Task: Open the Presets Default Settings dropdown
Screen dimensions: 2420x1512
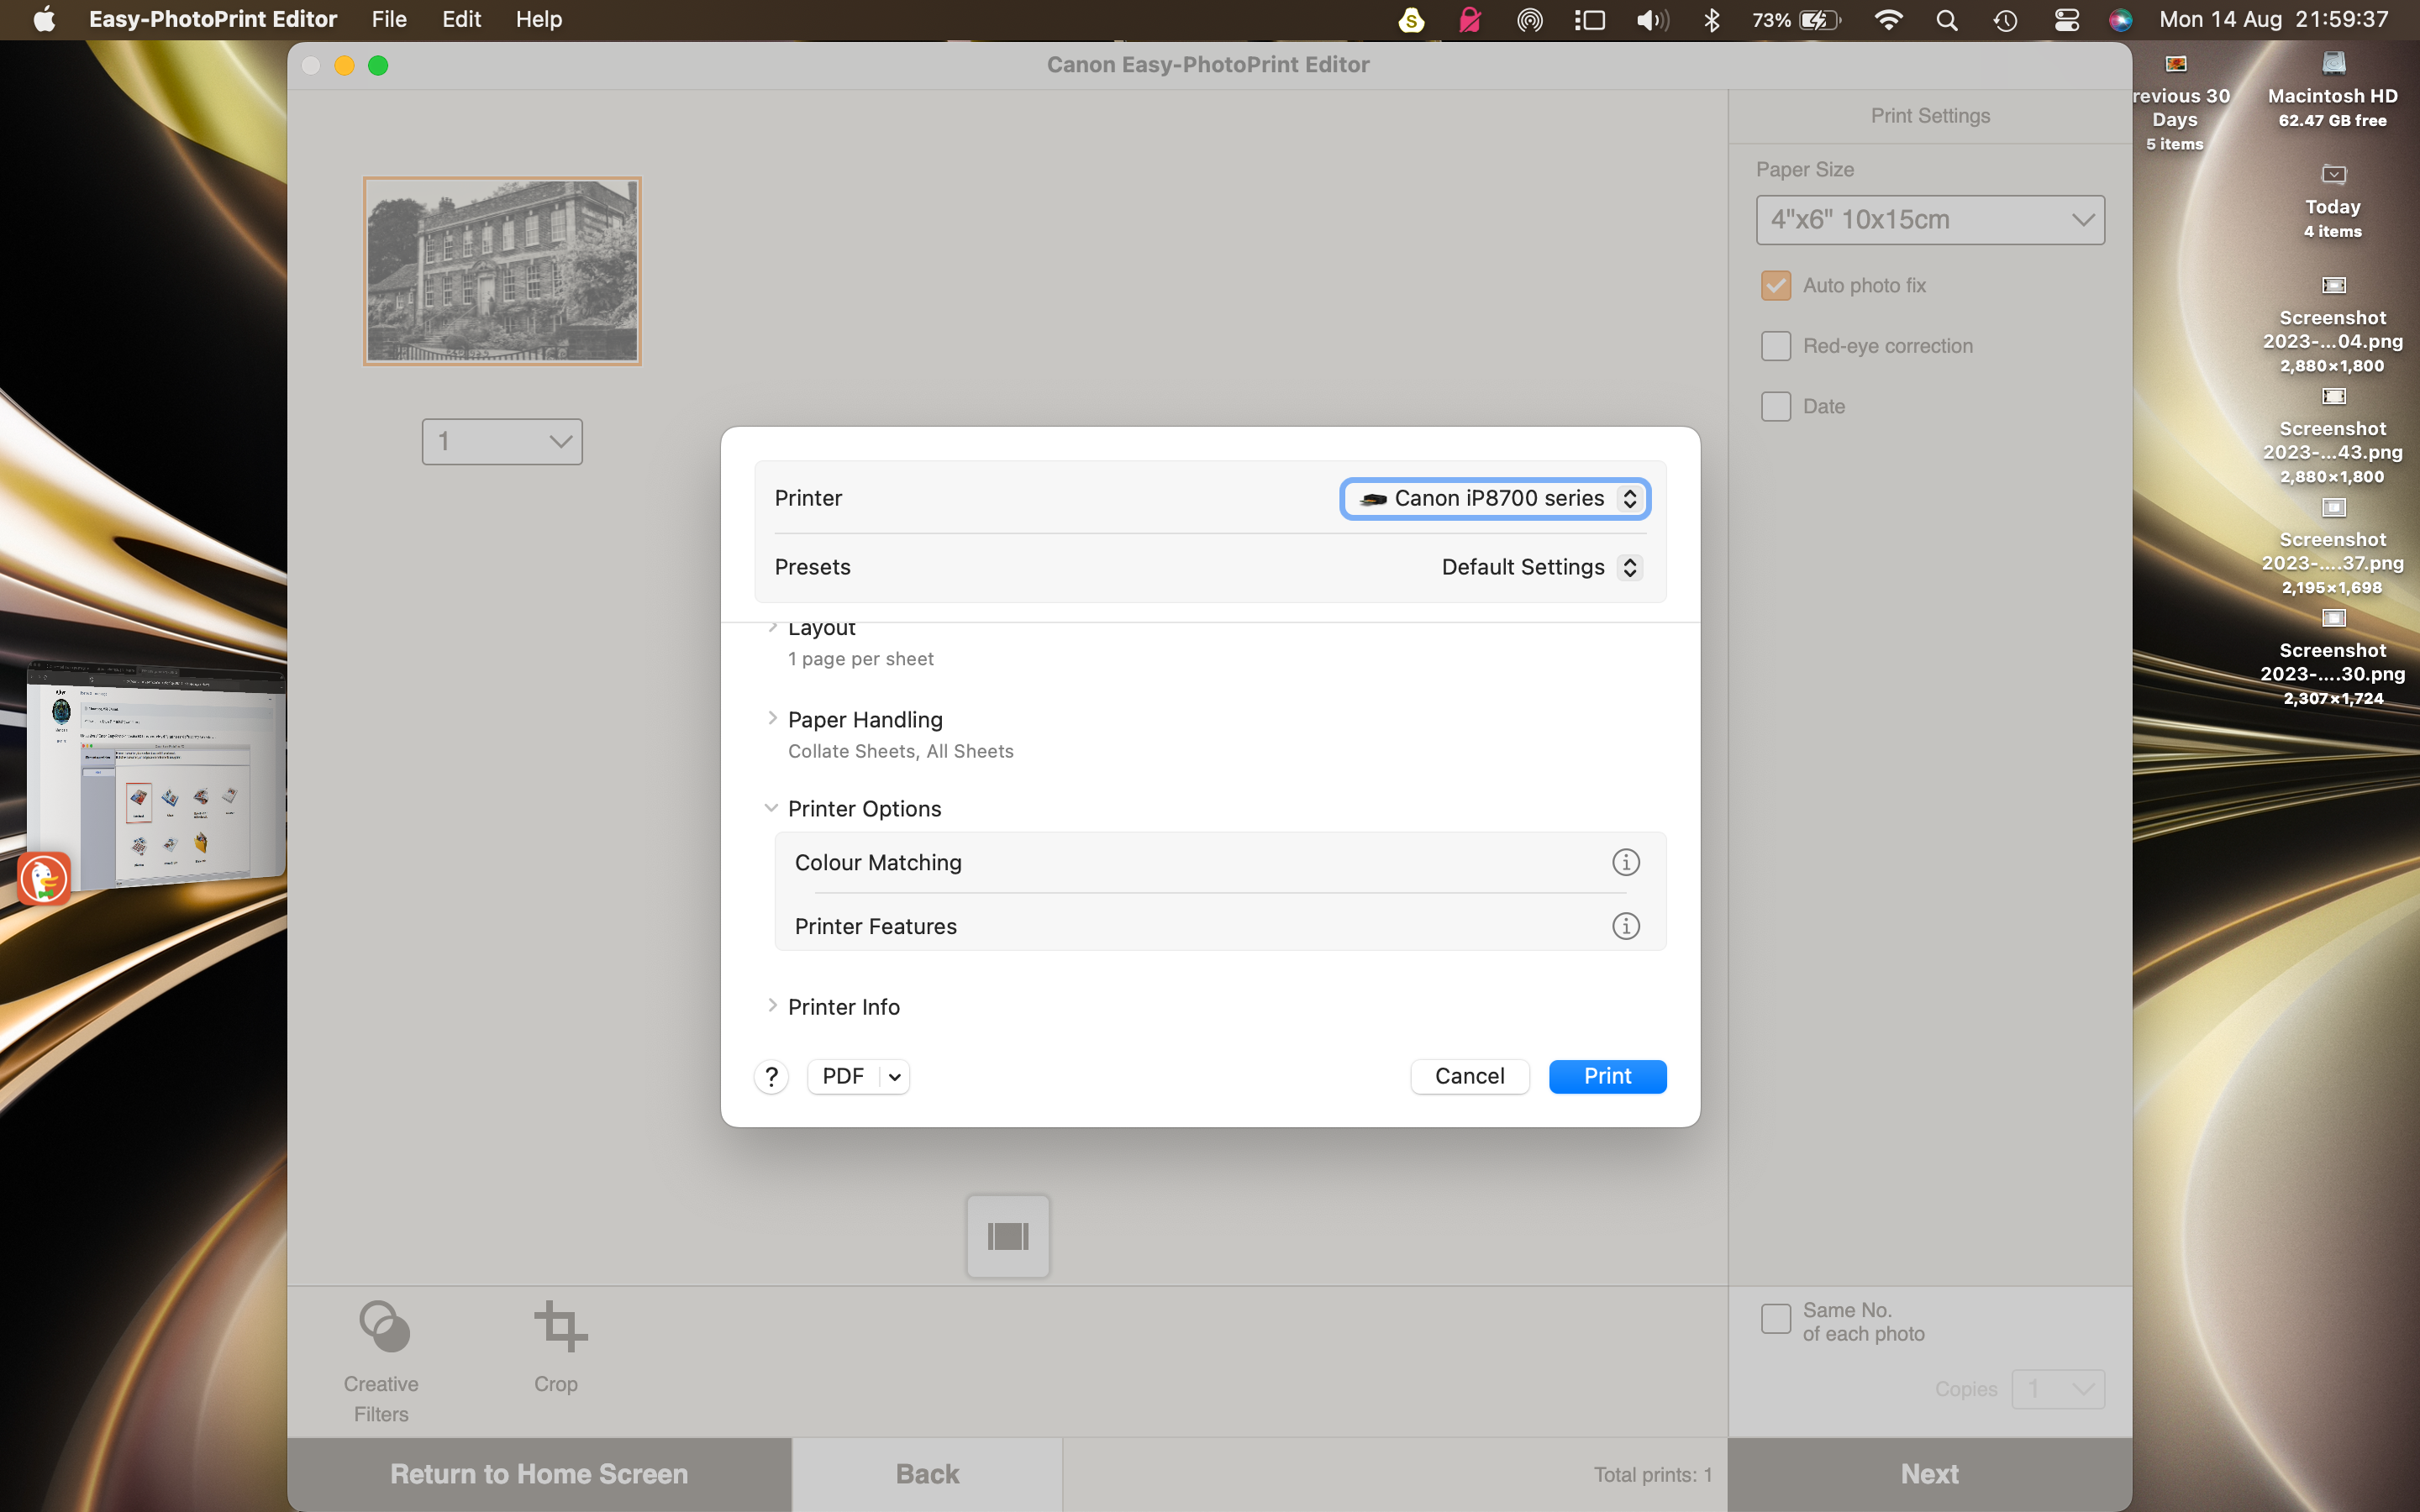Action: coord(1540,567)
